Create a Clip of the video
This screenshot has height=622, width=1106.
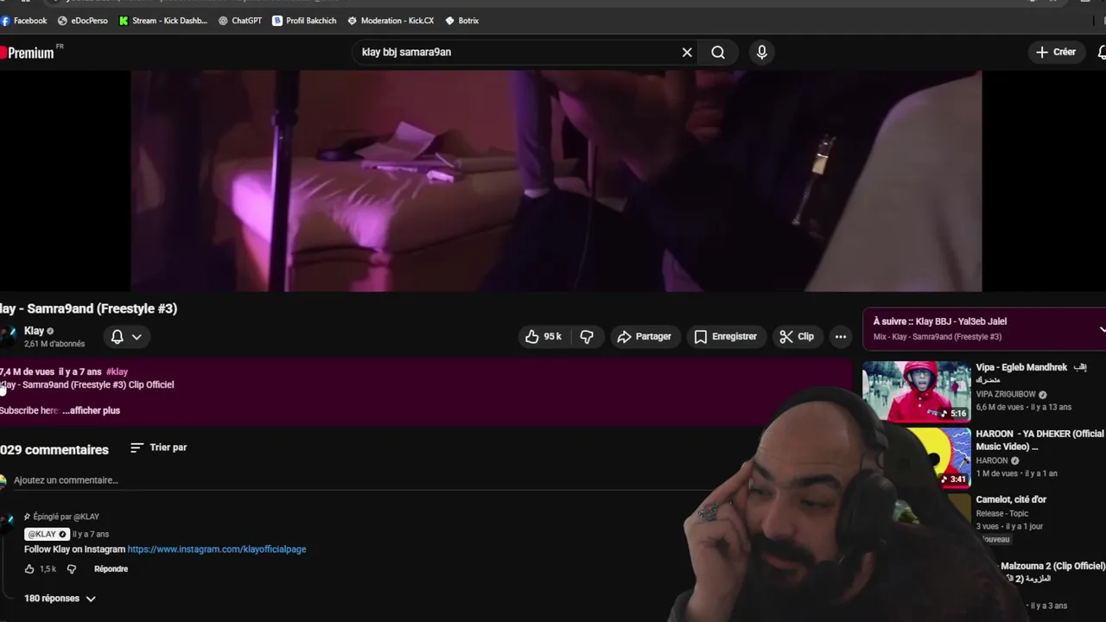point(797,337)
